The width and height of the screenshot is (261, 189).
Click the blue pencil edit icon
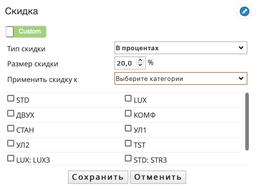pyautogui.click(x=244, y=11)
